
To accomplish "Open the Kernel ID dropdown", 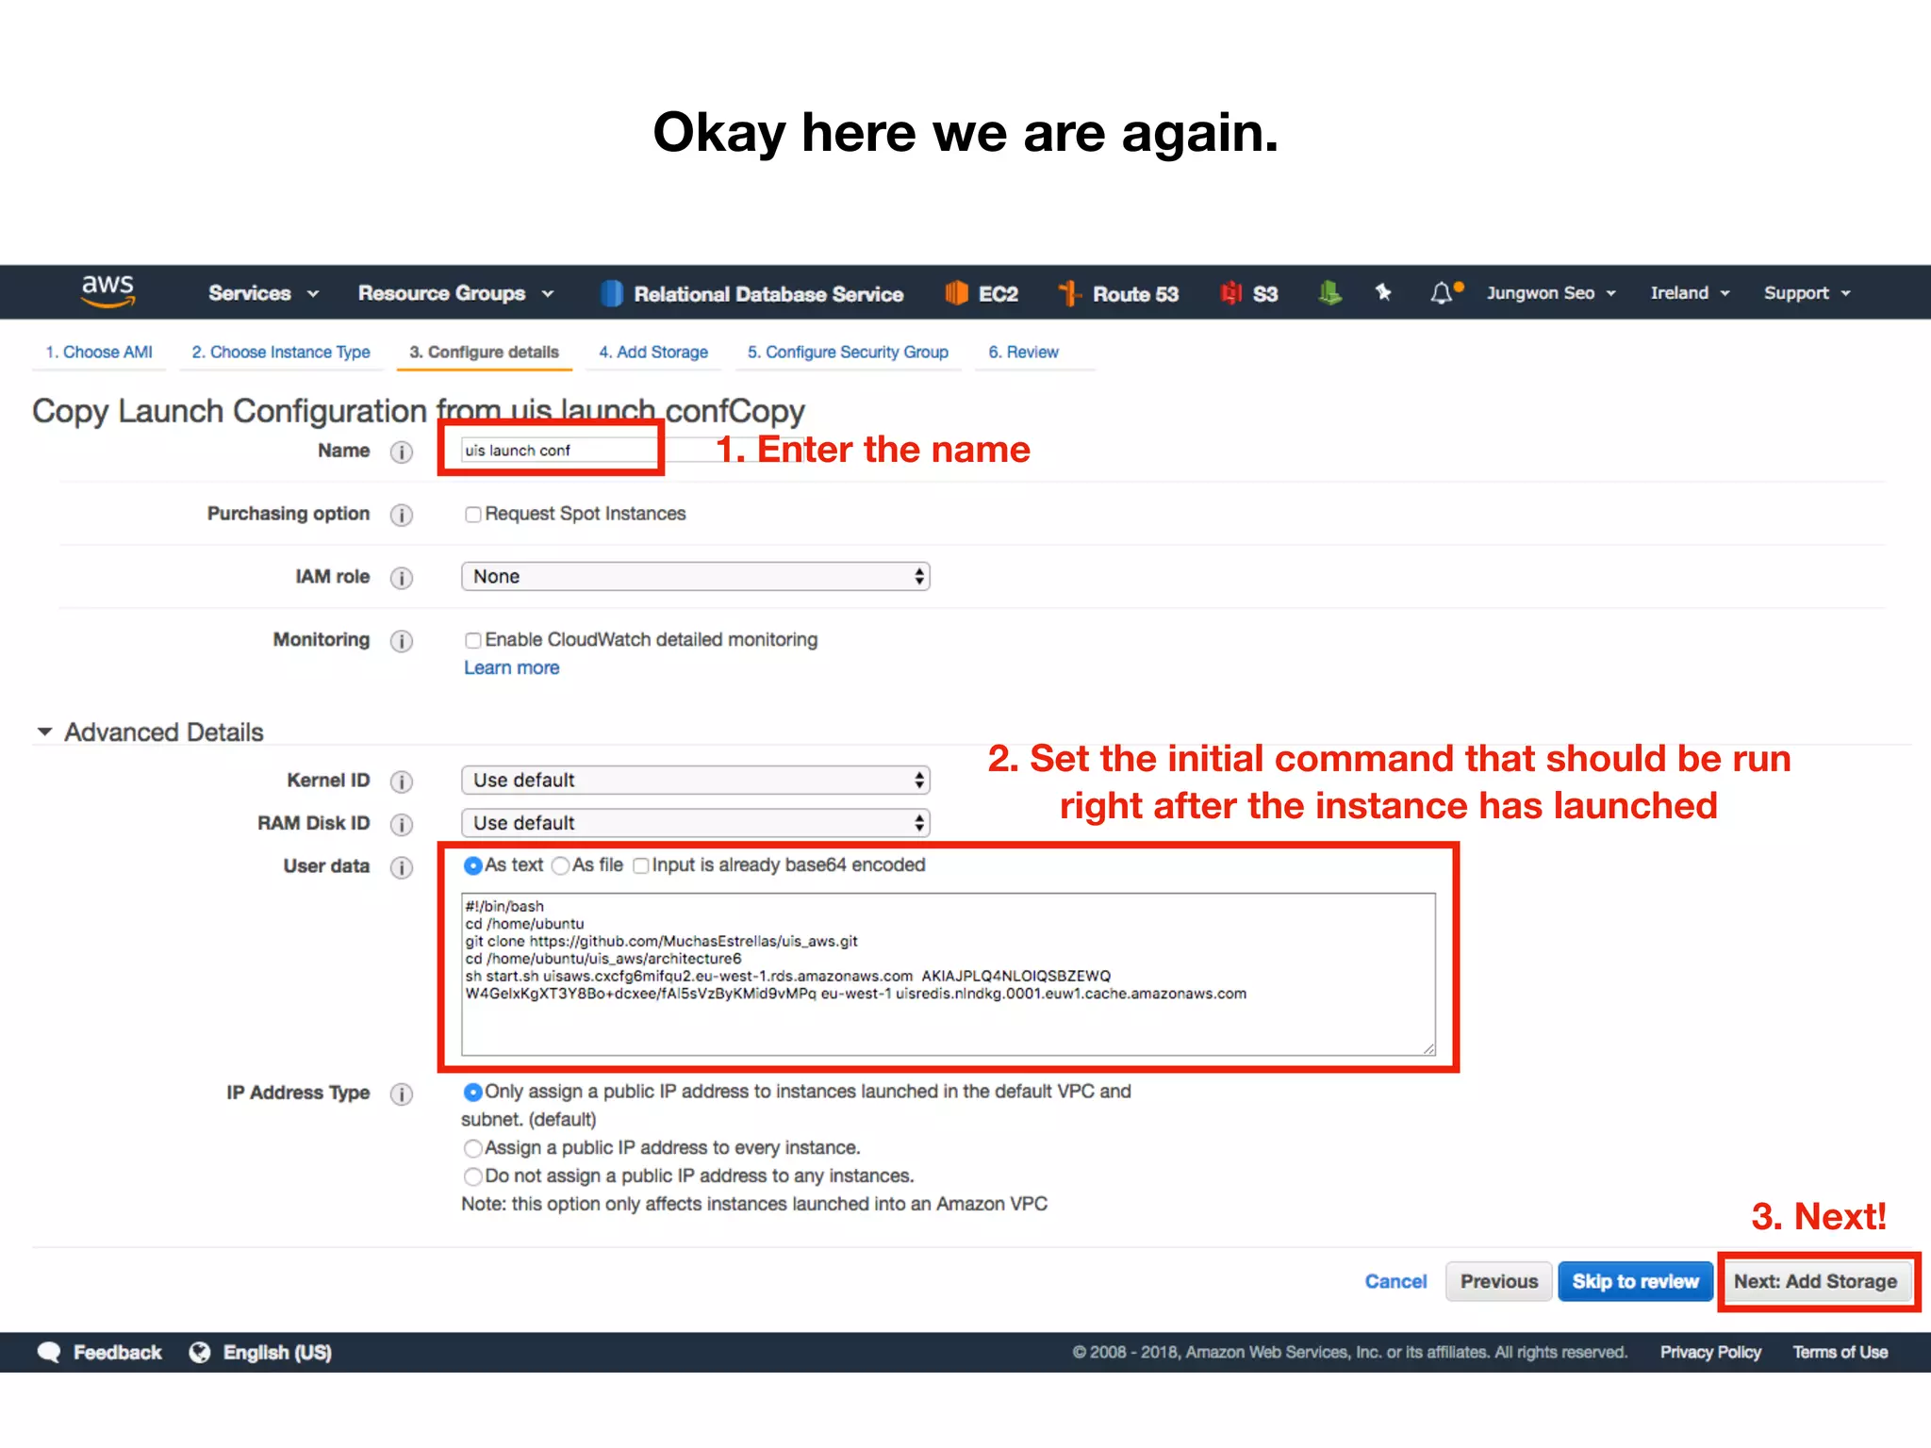I will coord(695,781).
